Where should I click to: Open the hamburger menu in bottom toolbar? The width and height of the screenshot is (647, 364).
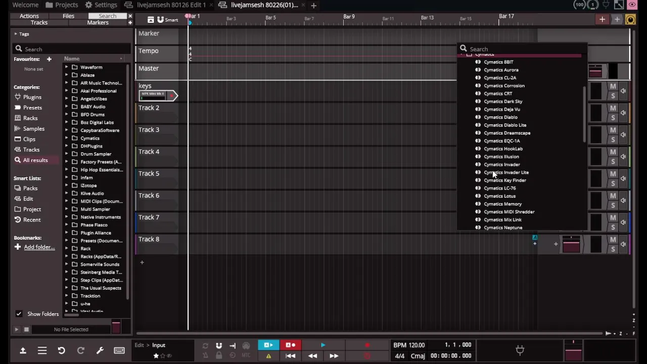point(42,350)
